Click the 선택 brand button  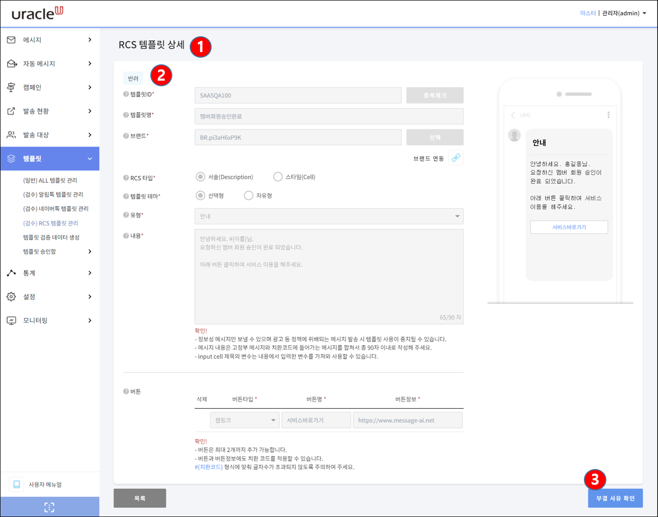click(435, 137)
